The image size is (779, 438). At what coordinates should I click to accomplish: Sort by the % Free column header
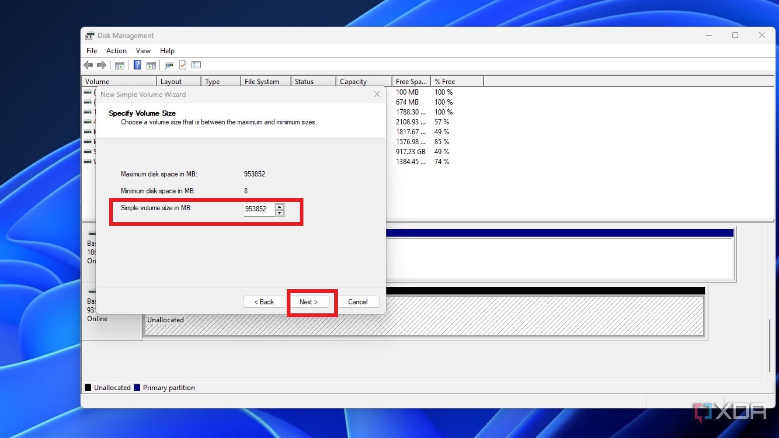point(457,82)
